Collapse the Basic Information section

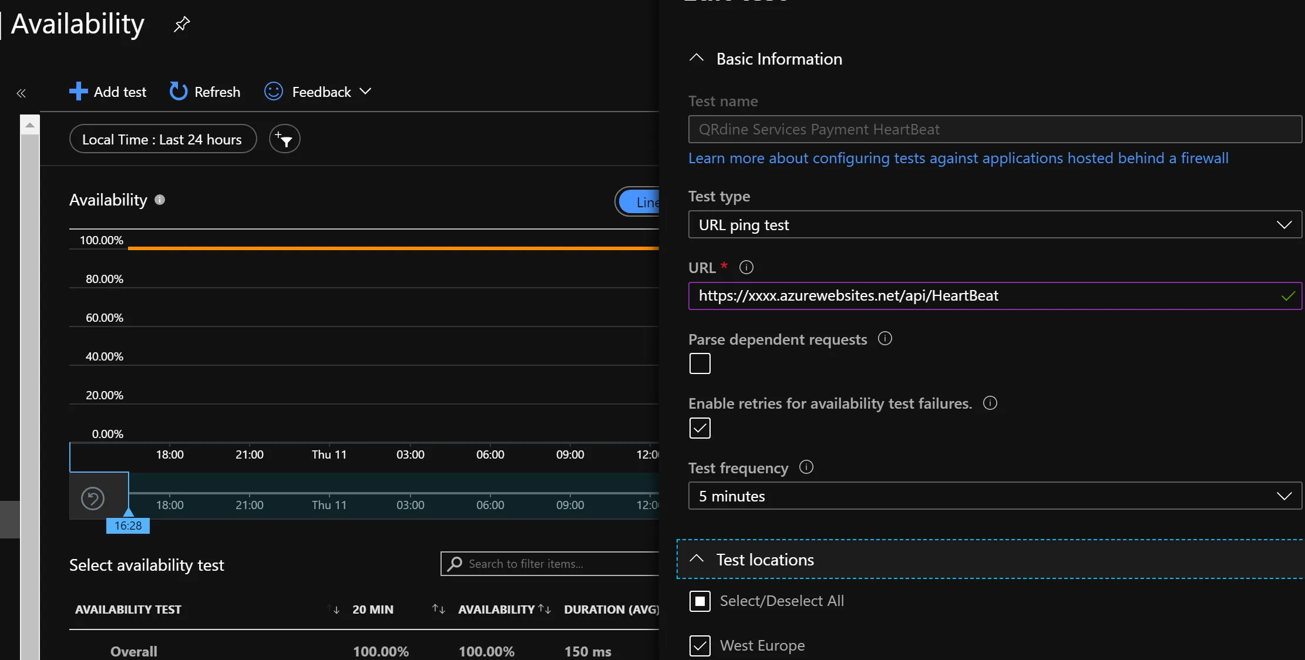click(697, 59)
